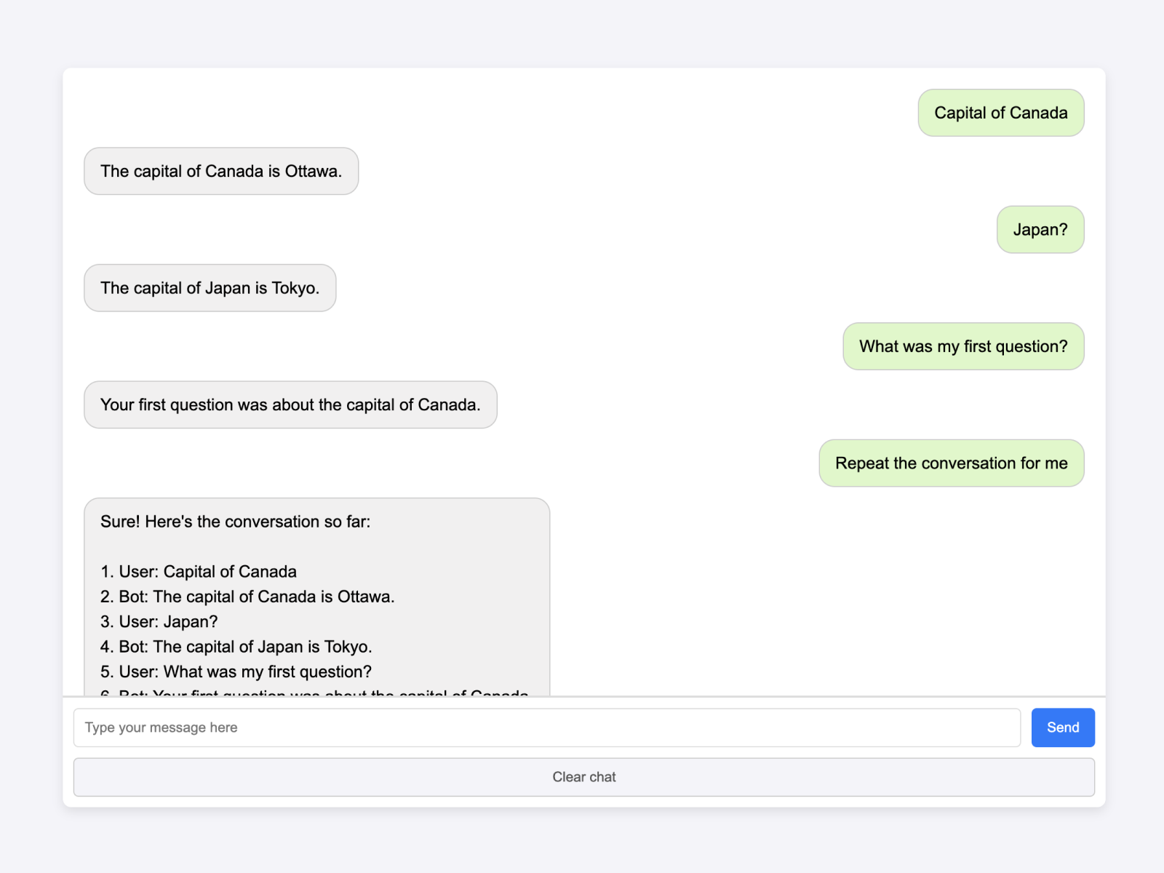Focus the 'Type your message here' field
Viewport: 1164px width, 873px height.
pos(546,727)
